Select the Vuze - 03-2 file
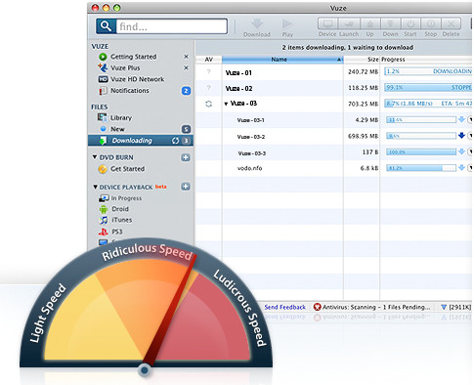The width and height of the screenshot is (474, 385). pyautogui.click(x=251, y=137)
